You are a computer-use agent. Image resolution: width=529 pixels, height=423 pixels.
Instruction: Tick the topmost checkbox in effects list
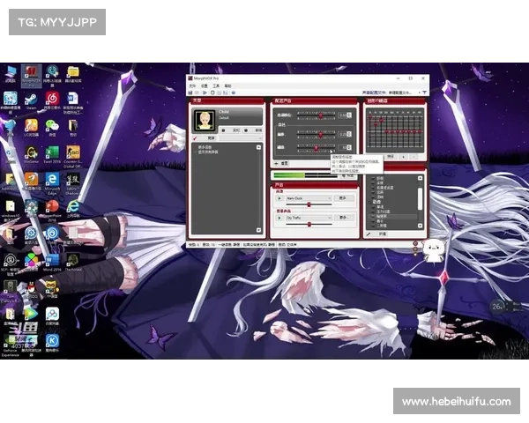pos(373,178)
